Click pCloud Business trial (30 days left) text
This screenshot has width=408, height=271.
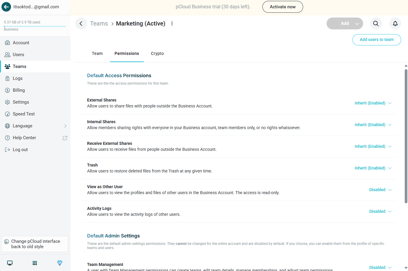[x=213, y=7]
